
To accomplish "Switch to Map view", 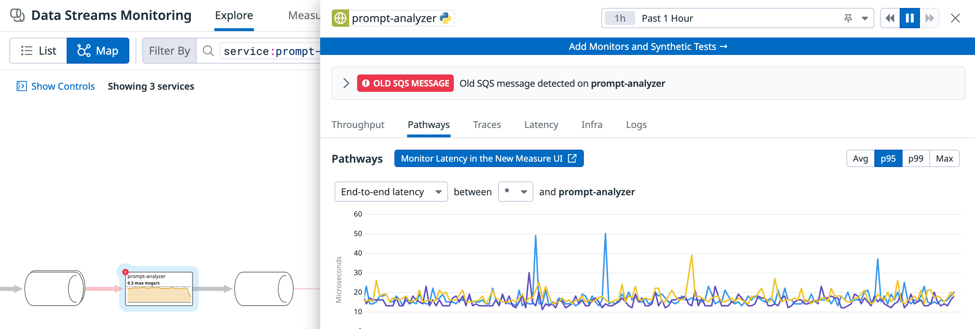I will tap(98, 51).
